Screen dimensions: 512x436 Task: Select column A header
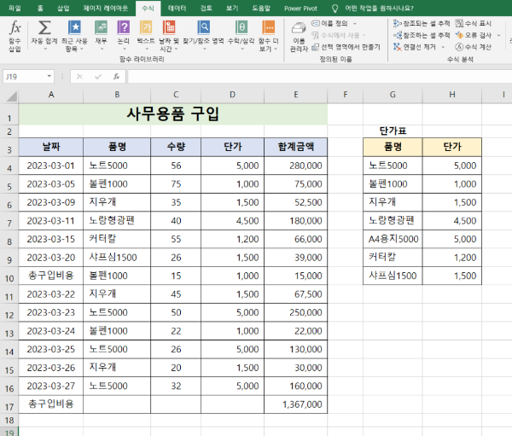51,95
